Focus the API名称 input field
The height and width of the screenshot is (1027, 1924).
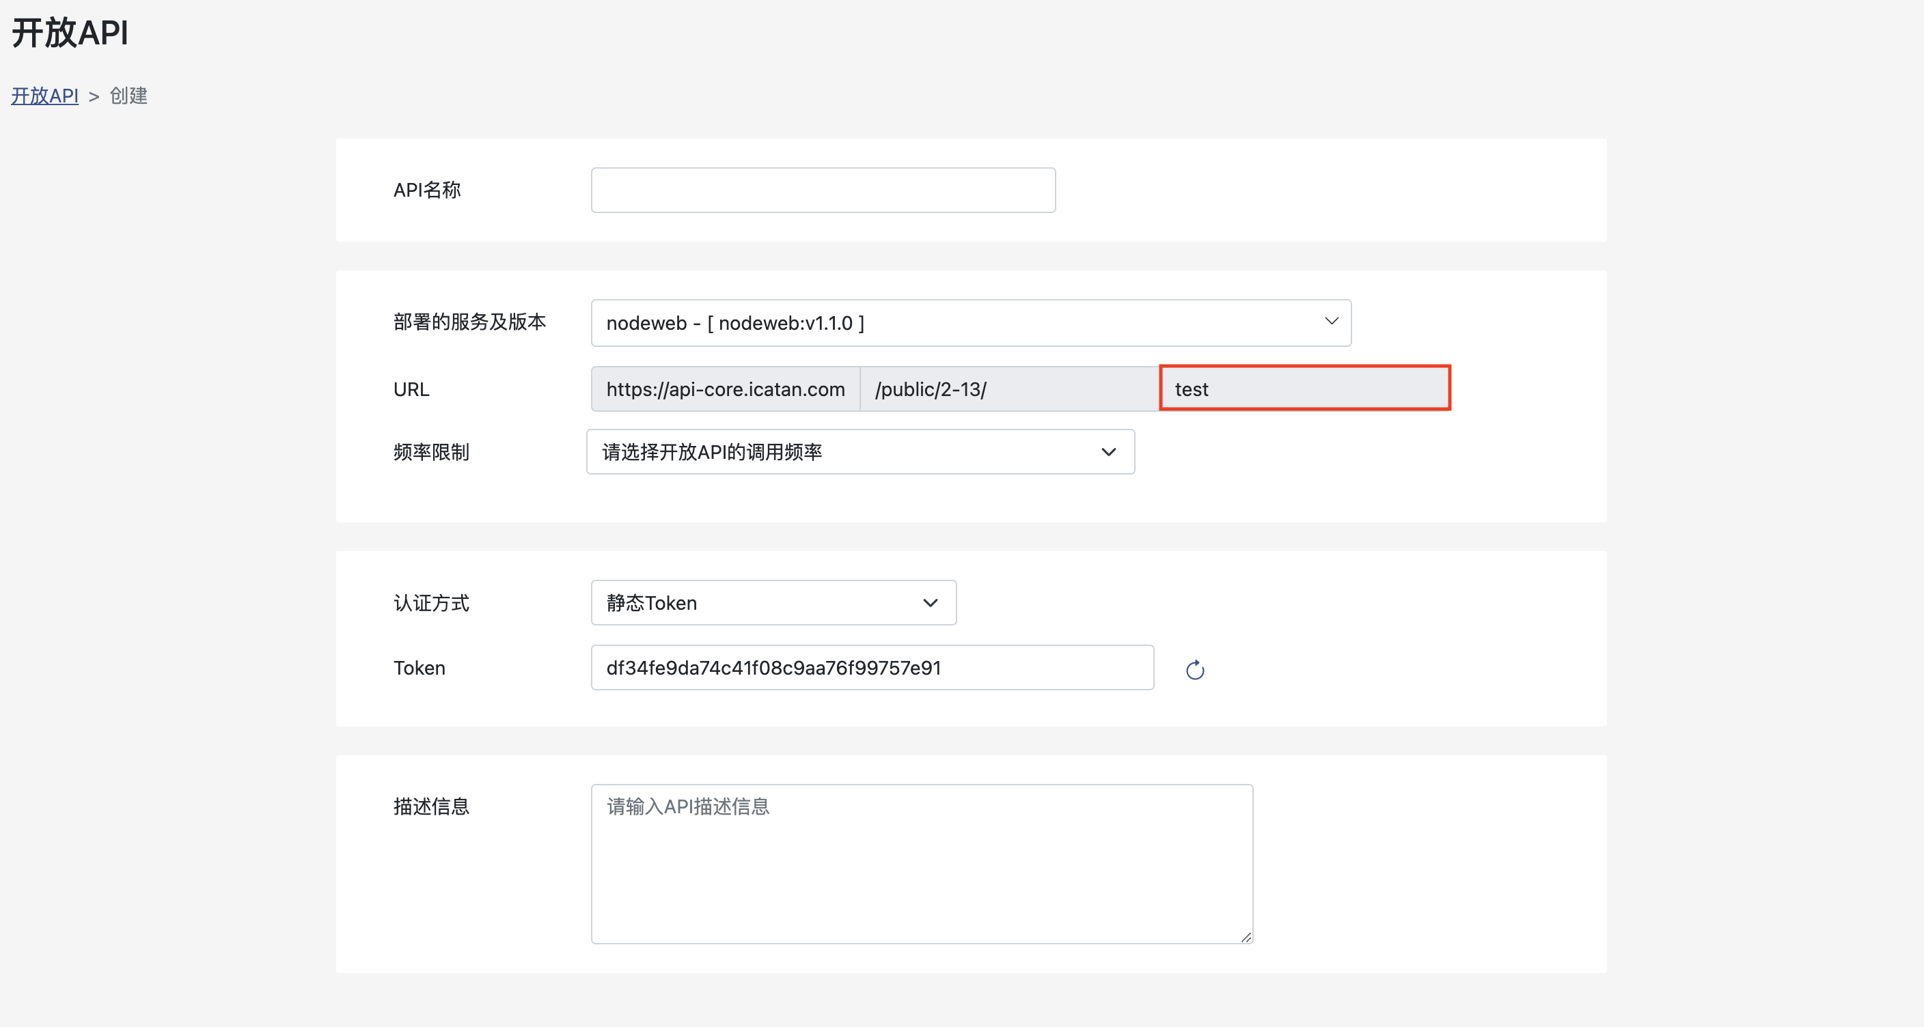[823, 191]
